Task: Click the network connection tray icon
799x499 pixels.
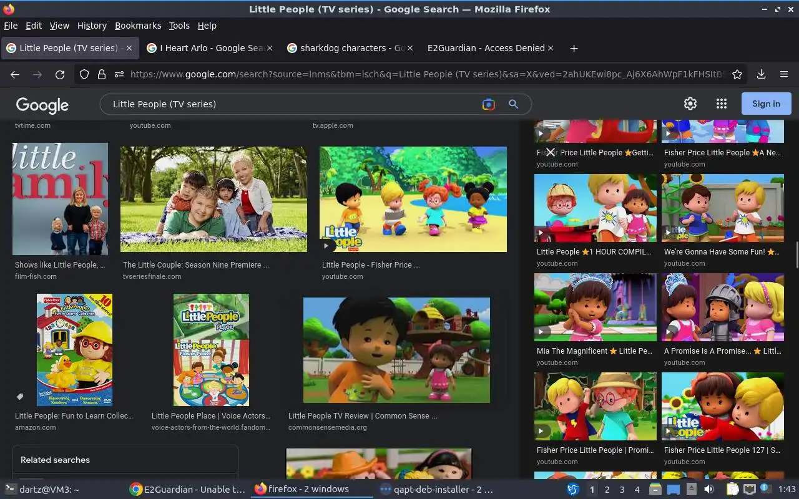Action: [x=750, y=490]
